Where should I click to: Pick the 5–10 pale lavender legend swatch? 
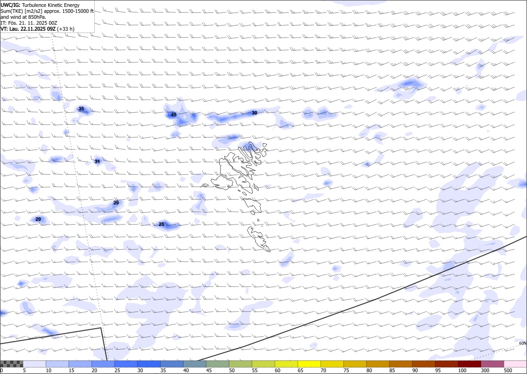pyautogui.click(x=35, y=364)
